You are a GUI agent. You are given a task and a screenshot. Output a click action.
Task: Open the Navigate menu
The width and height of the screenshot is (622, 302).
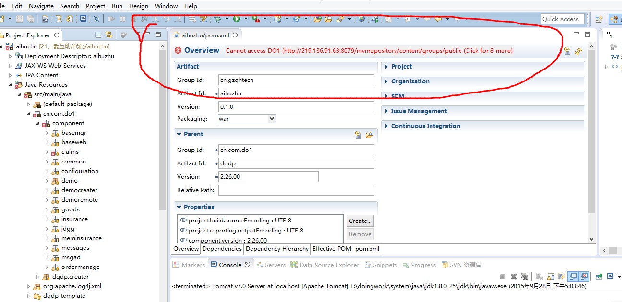[41, 6]
